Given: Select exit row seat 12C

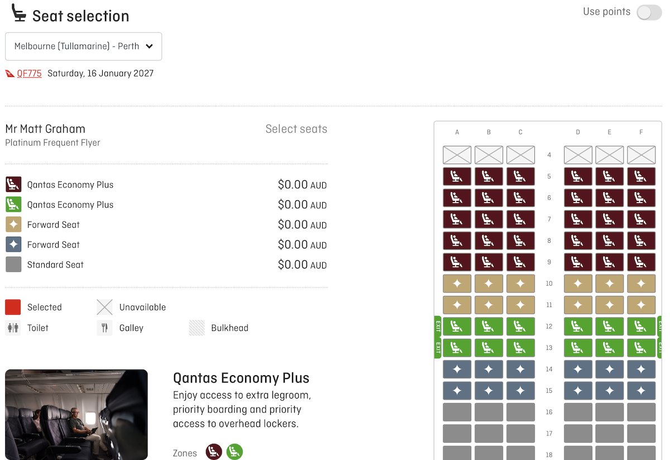Looking at the screenshot, I should [520, 326].
